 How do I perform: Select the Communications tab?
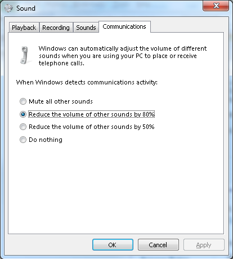[x=124, y=26]
